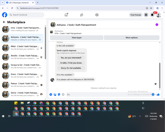Send a thumbs-up like
The image size is (165, 132).
coord(158,94)
